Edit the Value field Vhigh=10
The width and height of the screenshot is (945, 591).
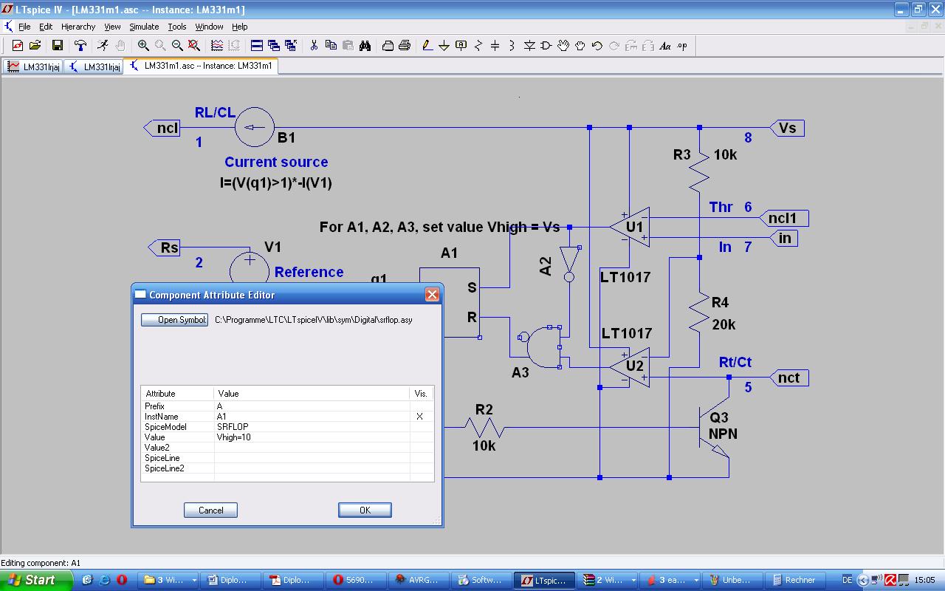(x=312, y=437)
